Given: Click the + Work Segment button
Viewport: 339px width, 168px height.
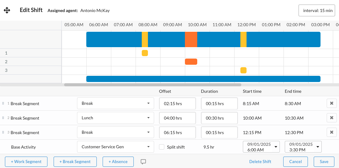Looking at the screenshot, I should pos(26,162).
